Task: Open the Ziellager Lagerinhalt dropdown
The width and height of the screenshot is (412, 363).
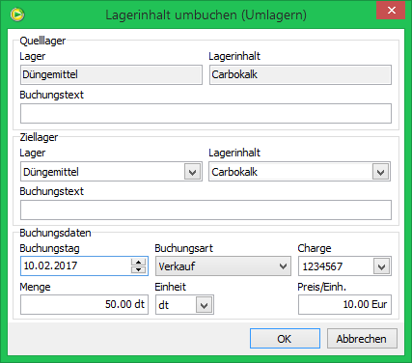Action: [380, 172]
